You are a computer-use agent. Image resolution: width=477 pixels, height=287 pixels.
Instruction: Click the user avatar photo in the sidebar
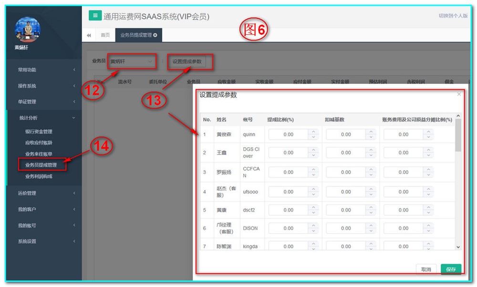click(27, 30)
